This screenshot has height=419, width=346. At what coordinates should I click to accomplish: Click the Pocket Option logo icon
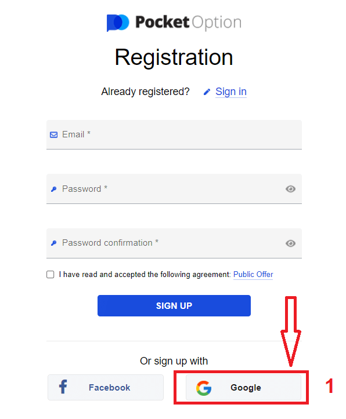click(x=118, y=23)
